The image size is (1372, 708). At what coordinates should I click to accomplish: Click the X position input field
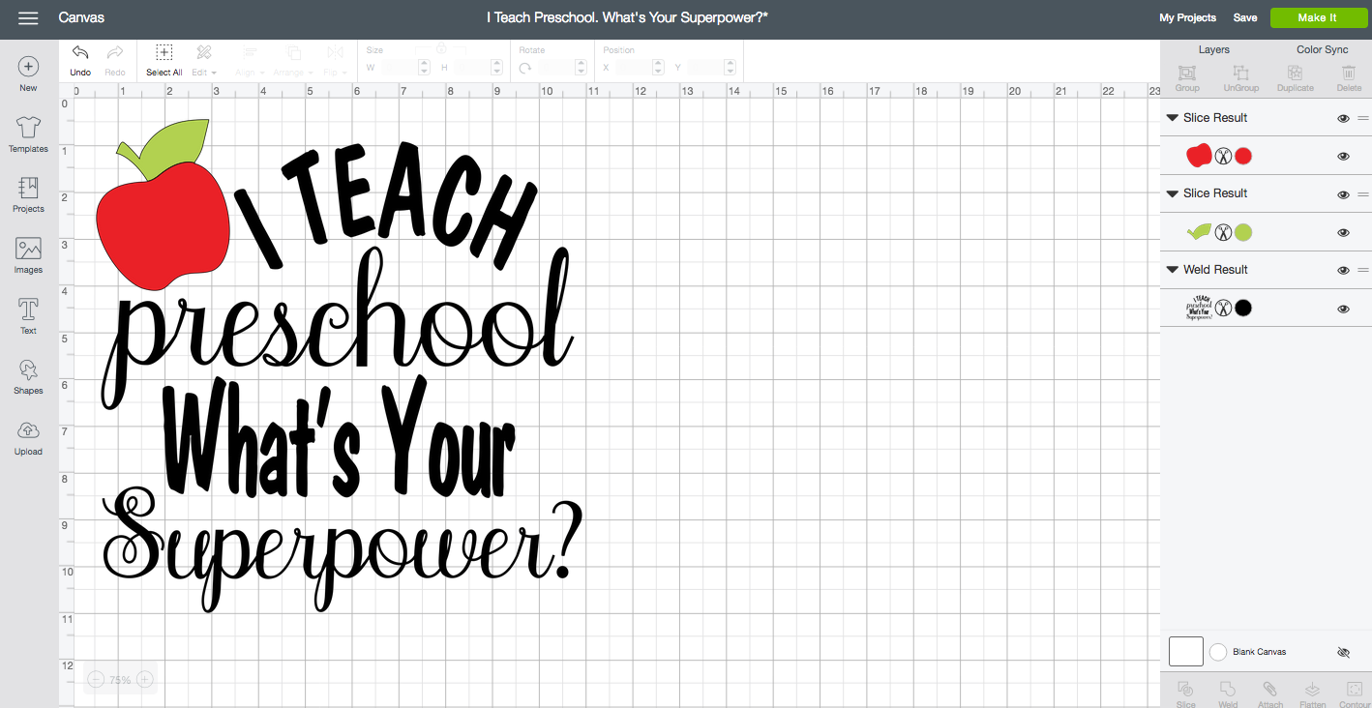coord(634,68)
